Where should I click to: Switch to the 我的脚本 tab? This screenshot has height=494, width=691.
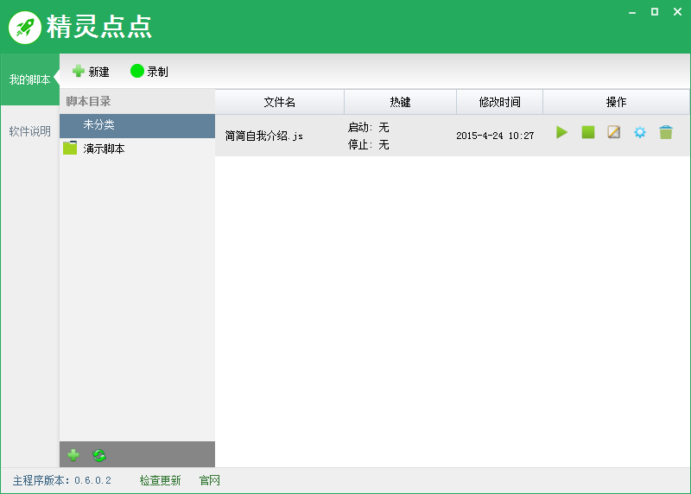29,79
